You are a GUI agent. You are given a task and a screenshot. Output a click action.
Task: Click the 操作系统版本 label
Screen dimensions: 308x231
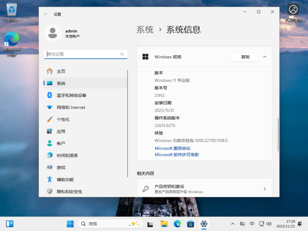tap(167, 118)
